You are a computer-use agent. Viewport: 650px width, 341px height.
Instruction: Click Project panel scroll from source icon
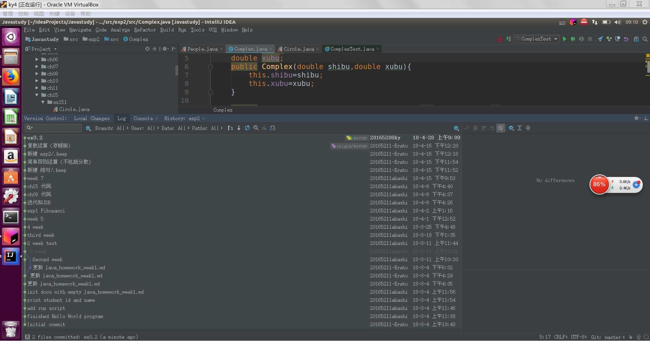[x=147, y=49]
